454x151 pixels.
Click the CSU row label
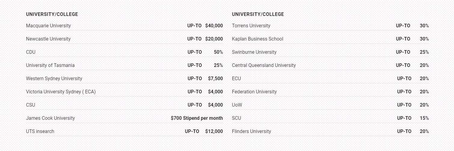point(31,105)
